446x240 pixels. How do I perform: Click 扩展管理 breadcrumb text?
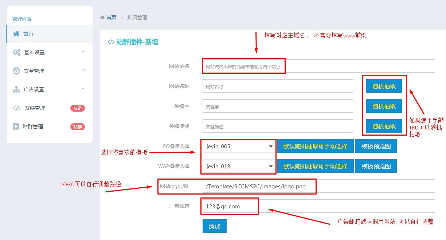click(137, 17)
